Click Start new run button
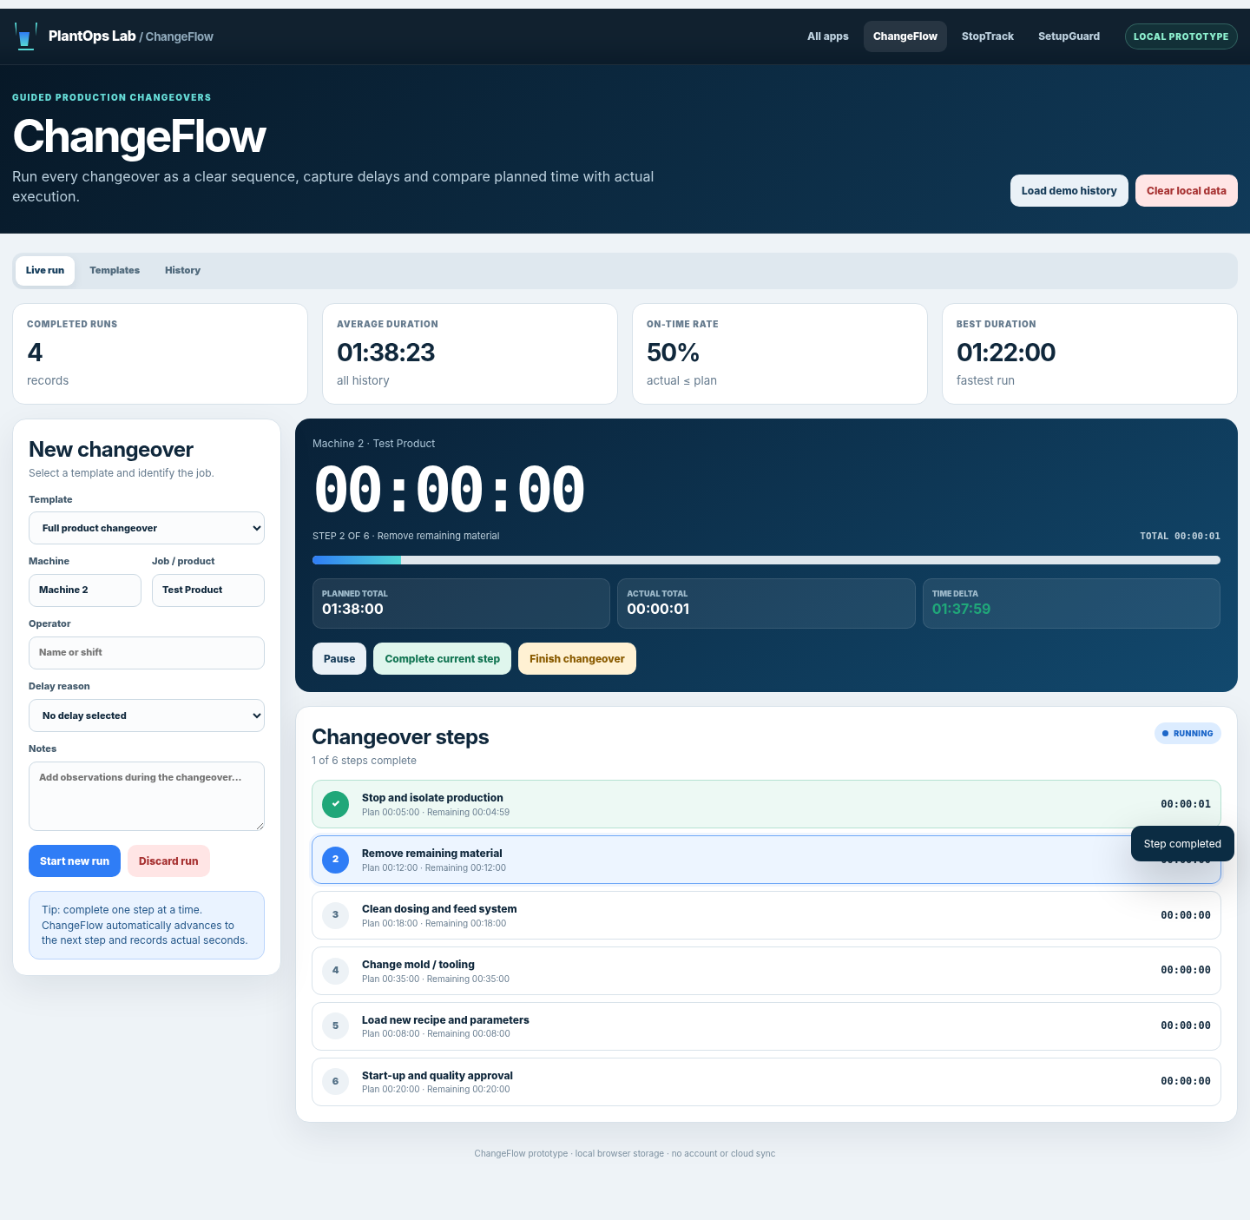The image size is (1250, 1220). tap(75, 861)
